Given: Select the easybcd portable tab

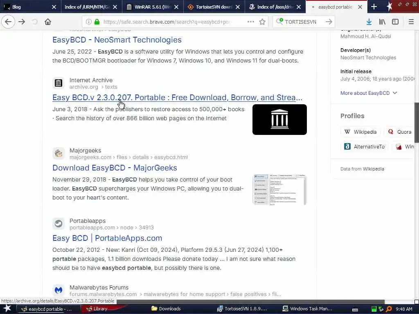Looking at the screenshot, I should [x=336, y=7].
